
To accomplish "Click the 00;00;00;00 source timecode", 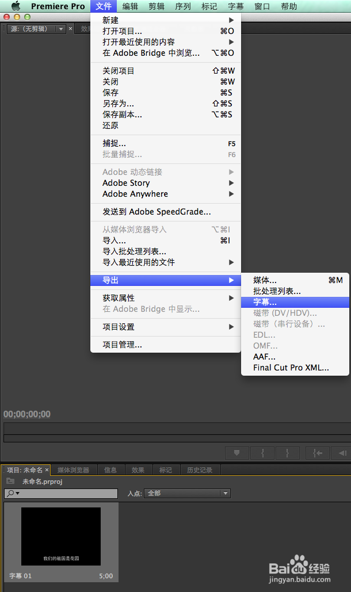I will click(x=27, y=414).
